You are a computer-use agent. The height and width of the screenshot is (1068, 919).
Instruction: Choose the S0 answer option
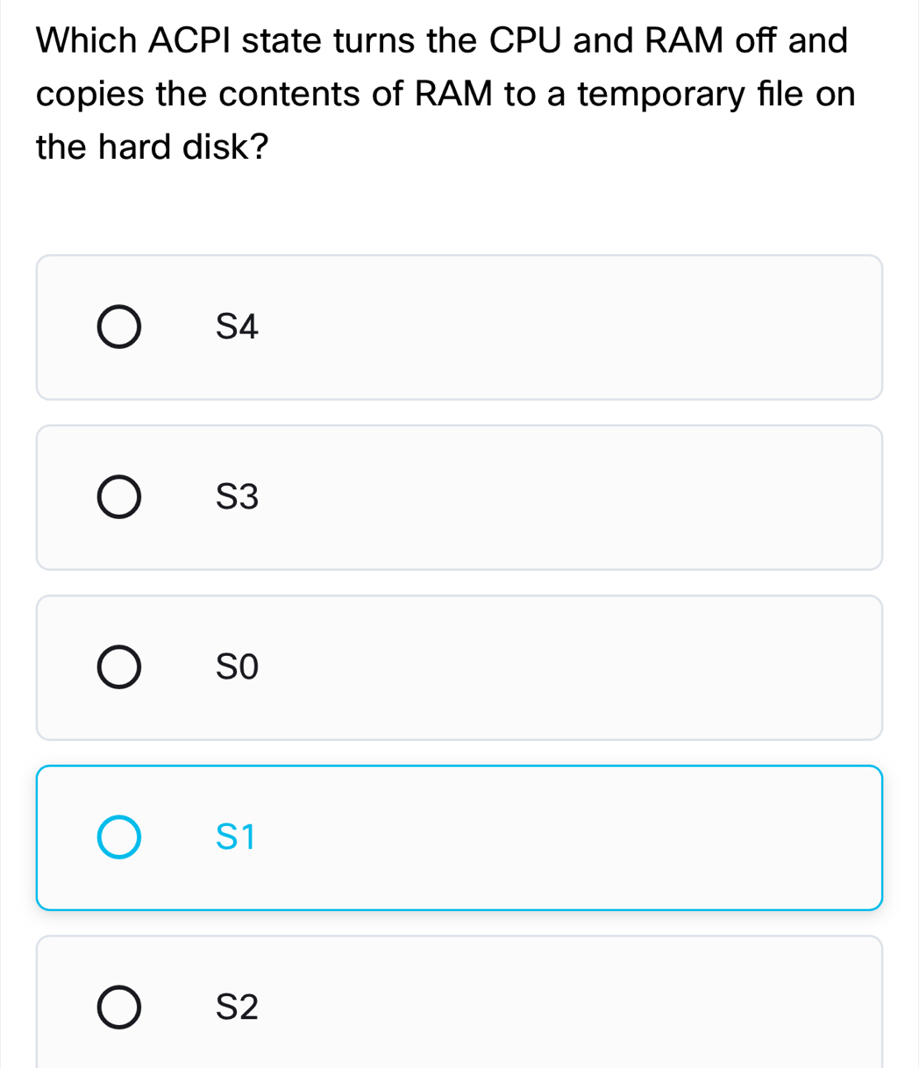coord(459,666)
